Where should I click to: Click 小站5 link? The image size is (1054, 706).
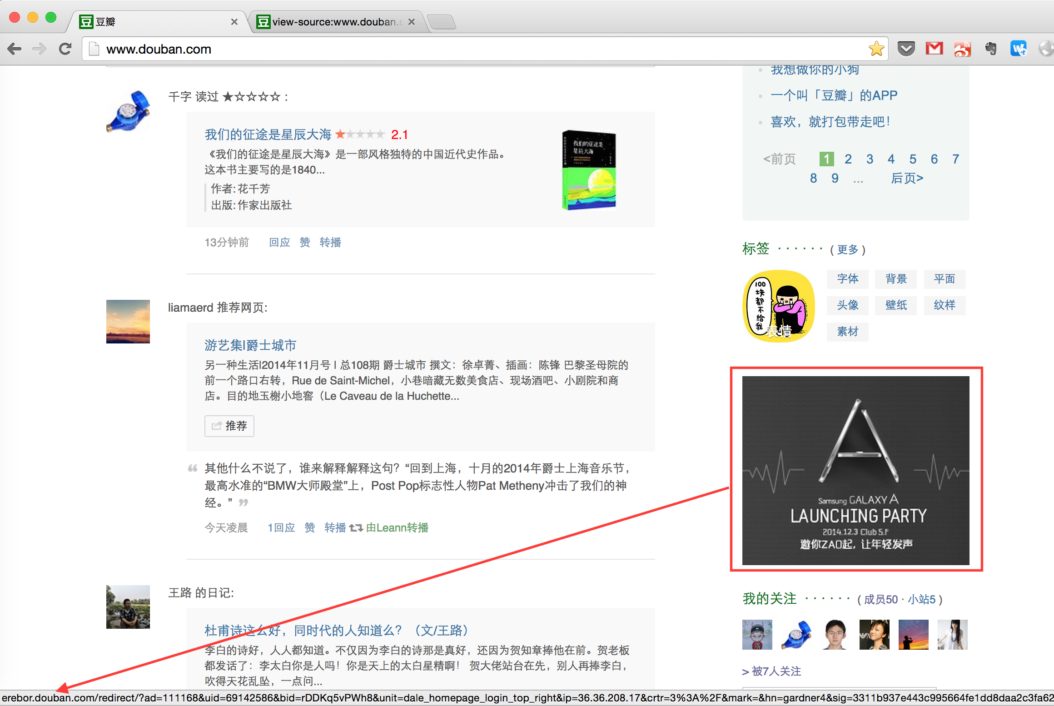coord(921,599)
